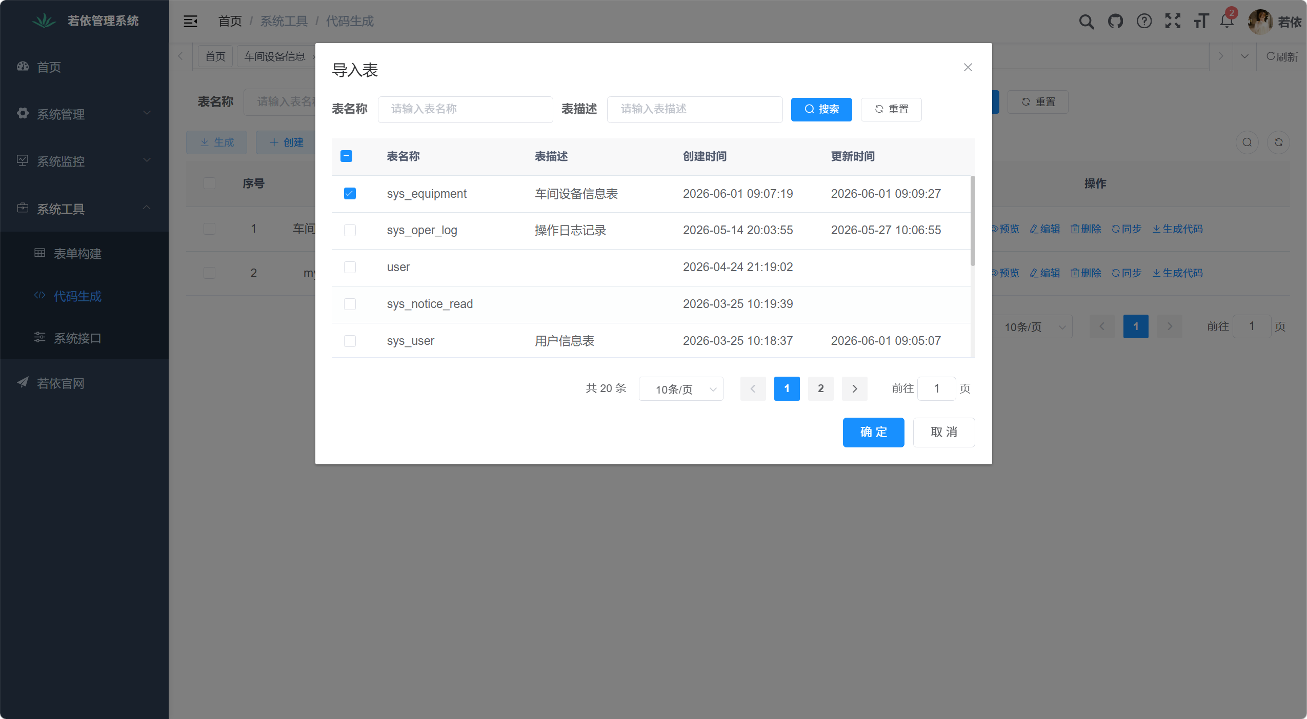Click the dialog table vertical scrollbar
1307x719 pixels.
[x=973, y=221]
